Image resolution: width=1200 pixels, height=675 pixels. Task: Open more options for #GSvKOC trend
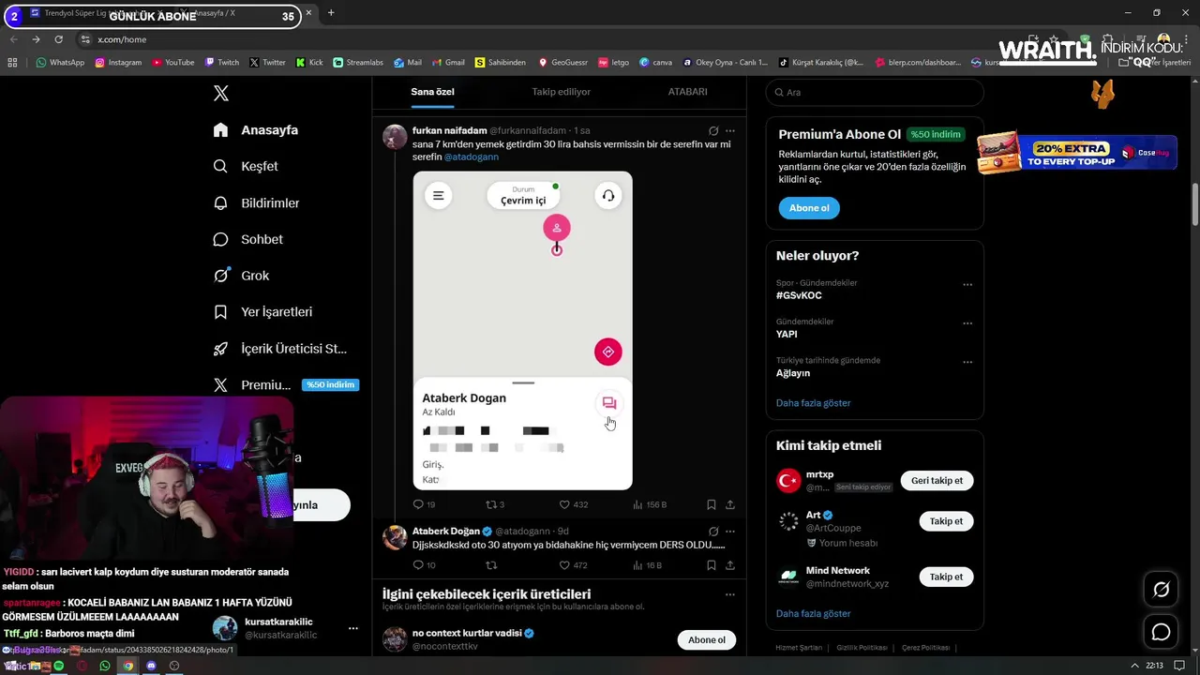(967, 284)
